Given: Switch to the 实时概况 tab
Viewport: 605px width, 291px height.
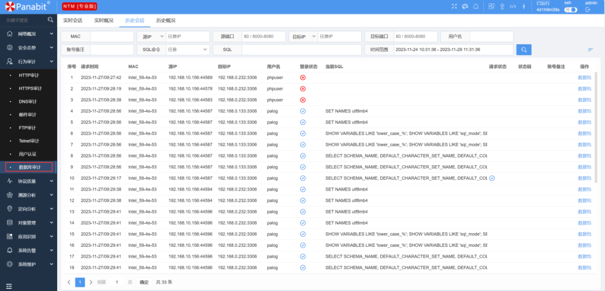Looking at the screenshot, I should pyautogui.click(x=104, y=21).
